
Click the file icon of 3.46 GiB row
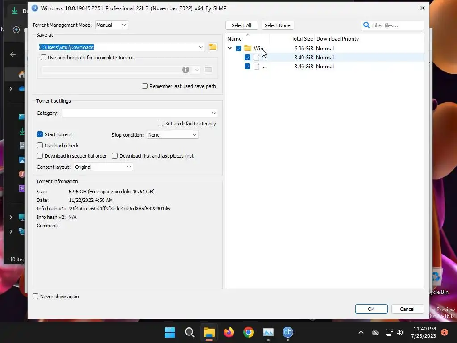pos(257,66)
